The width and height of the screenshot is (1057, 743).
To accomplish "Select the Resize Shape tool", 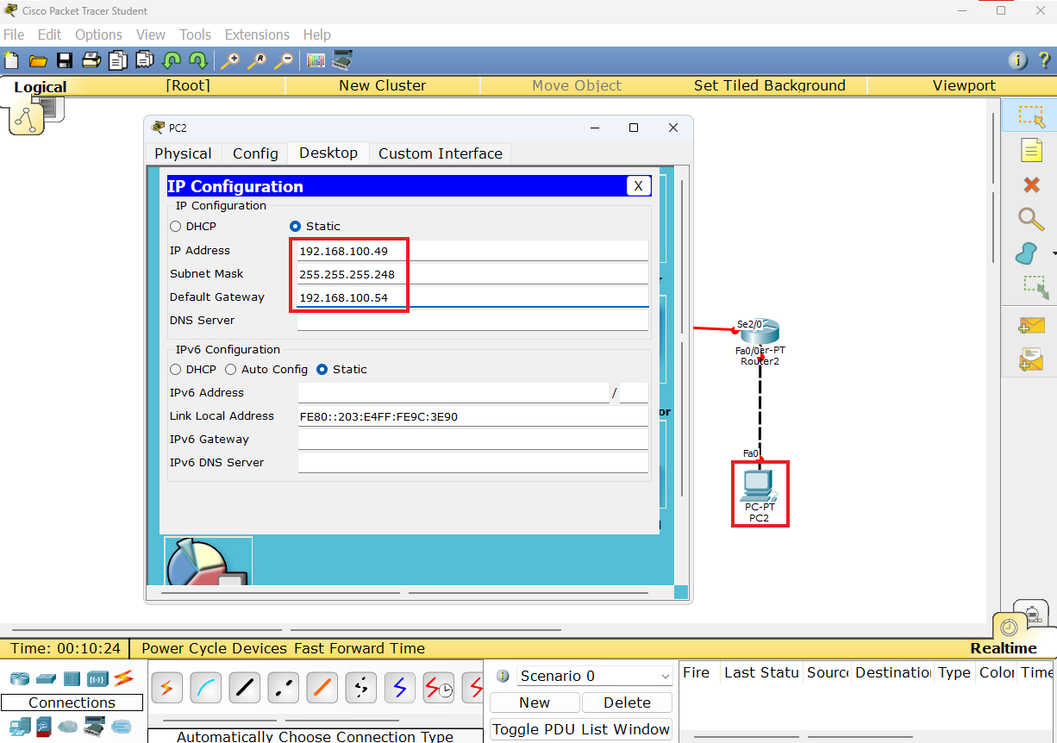I will pyautogui.click(x=1035, y=287).
